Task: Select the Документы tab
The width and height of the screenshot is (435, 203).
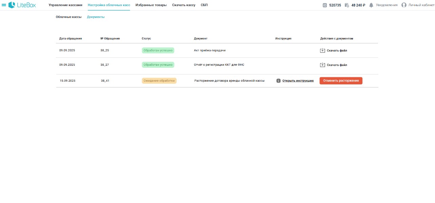Action: click(96, 17)
